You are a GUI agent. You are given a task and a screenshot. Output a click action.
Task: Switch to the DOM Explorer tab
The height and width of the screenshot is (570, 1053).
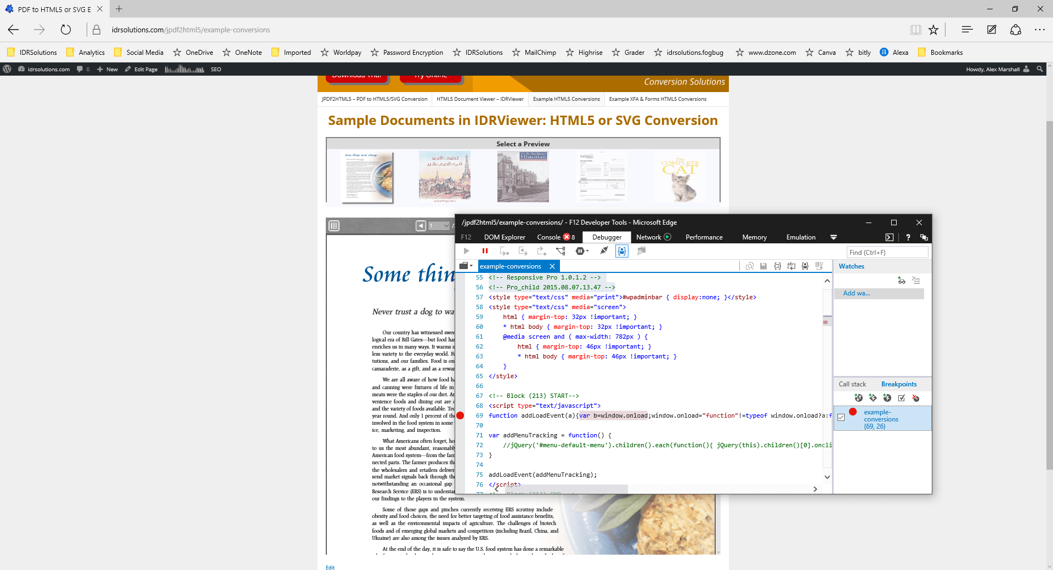[504, 237]
